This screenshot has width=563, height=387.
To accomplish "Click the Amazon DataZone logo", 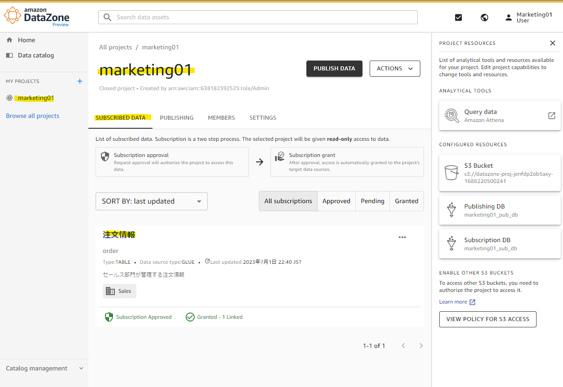I will coord(37,17).
